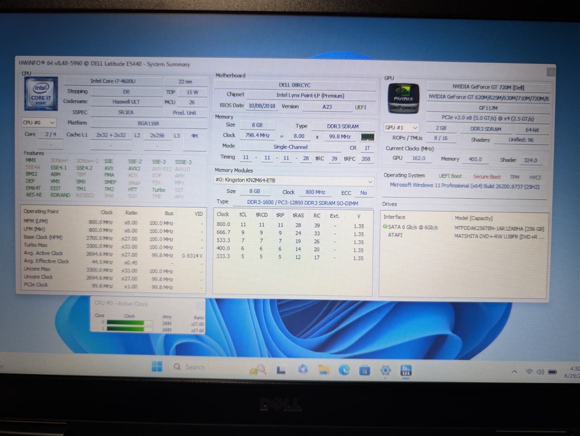Click the DDR3 SDRAM memory type field
This screenshot has width=580, height=436.
coord(343,126)
